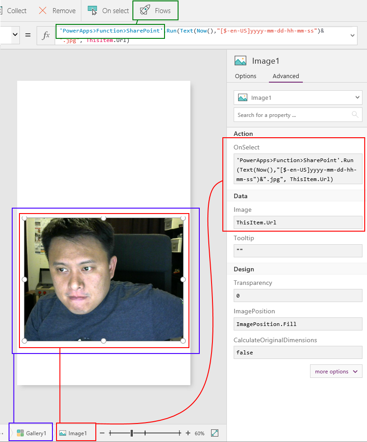This screenshot has width=367, height=442.
Task: Click the zoom out minus icon
Action: tap(102, 433)
